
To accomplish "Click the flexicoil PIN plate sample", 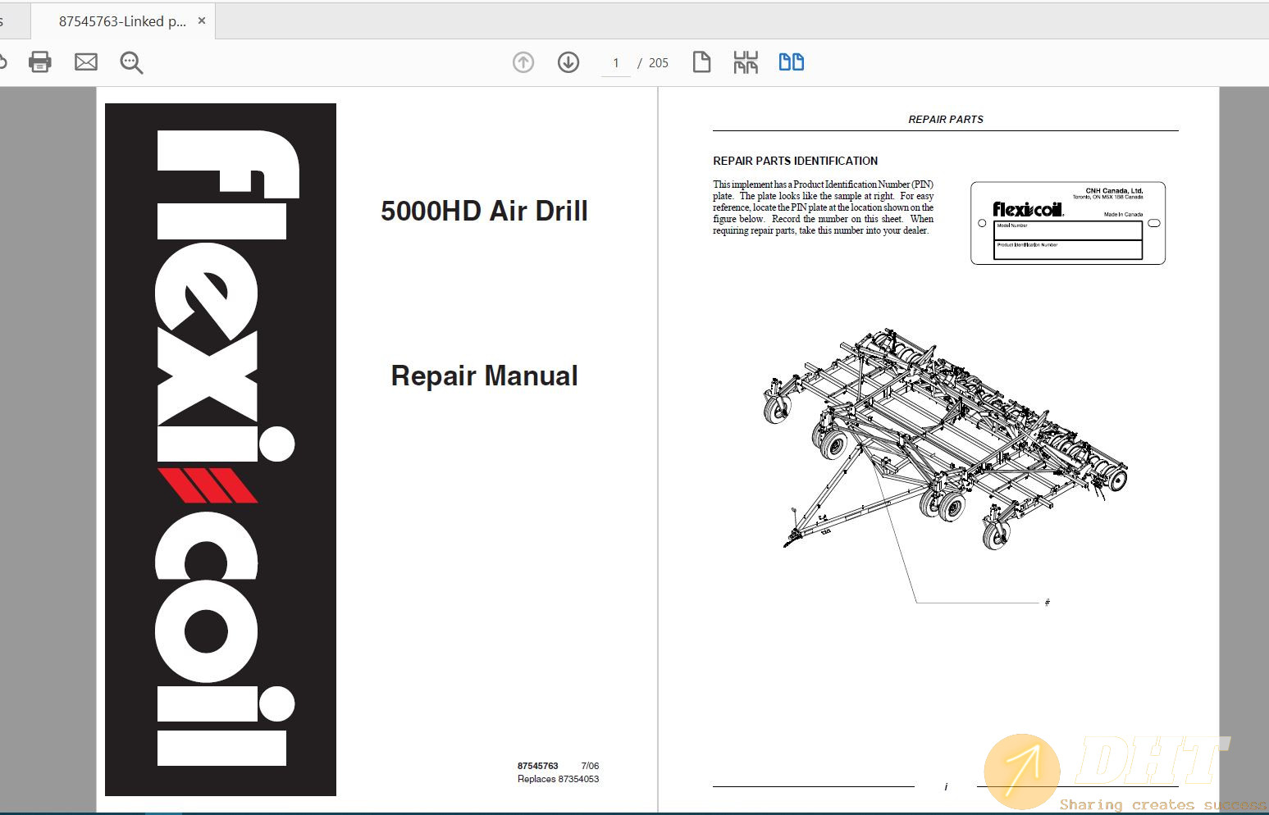I will 1066,223.
